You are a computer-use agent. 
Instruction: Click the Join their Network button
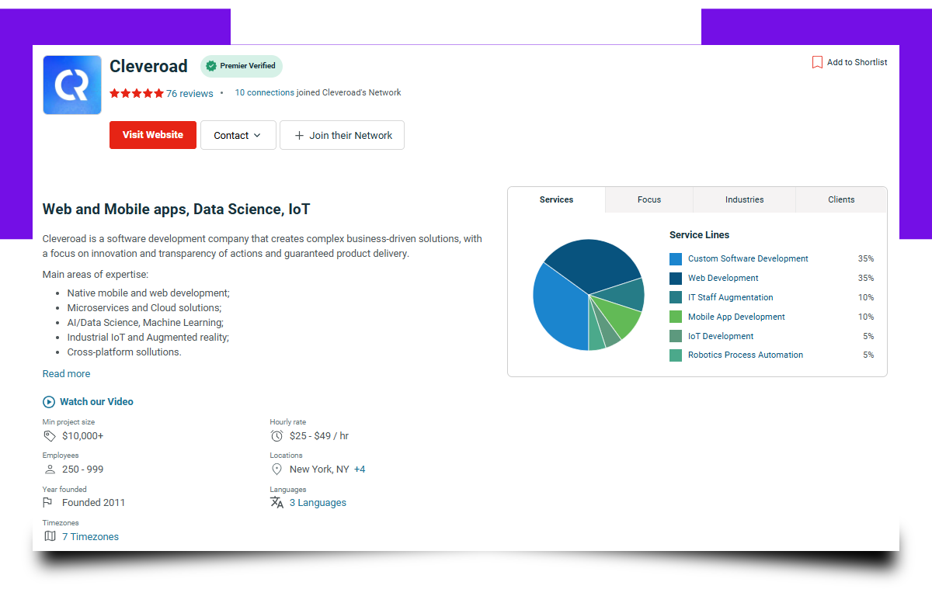[342, 135]
